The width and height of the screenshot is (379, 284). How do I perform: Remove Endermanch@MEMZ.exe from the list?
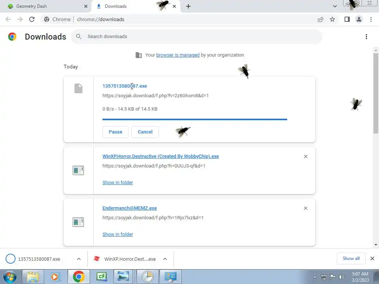click(305, 208)
